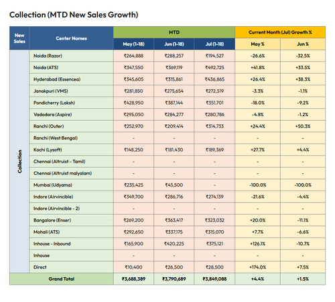Select the ₹315,070 Mohali Jul value
Image resolution: width=335 pixels, height=302 pixels.
coord(214,232)
